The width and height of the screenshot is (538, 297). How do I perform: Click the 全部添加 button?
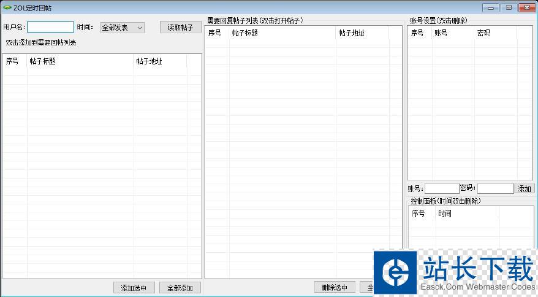pos(180,287)
